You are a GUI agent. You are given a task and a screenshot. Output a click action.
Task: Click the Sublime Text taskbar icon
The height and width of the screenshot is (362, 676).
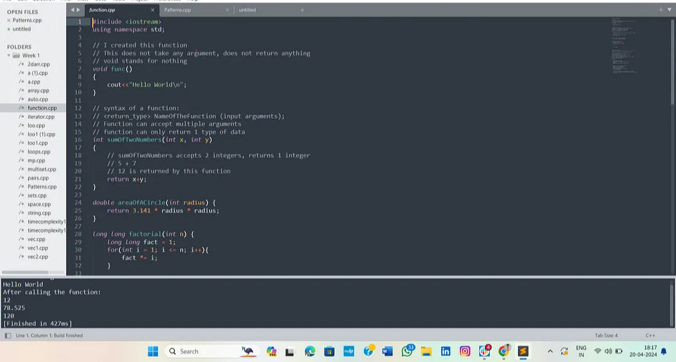pos(523,351)
